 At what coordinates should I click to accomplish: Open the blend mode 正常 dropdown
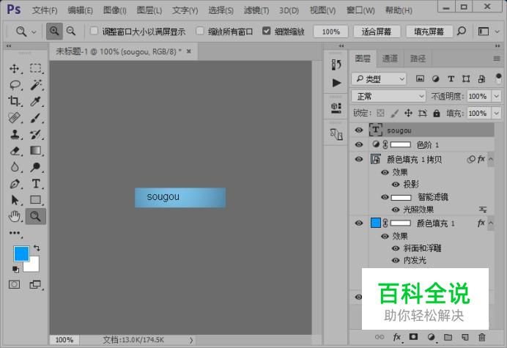[388, 96]
